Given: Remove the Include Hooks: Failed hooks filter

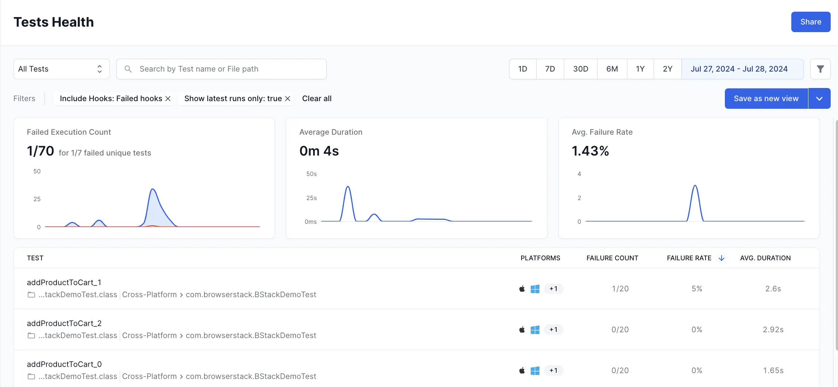Looking at the screenshot, I should click(168, 99).
